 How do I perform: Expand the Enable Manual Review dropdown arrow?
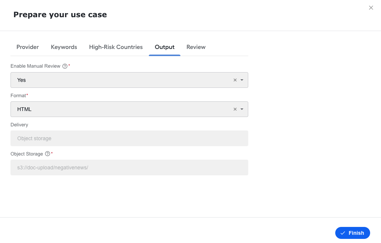coord(242,80)
